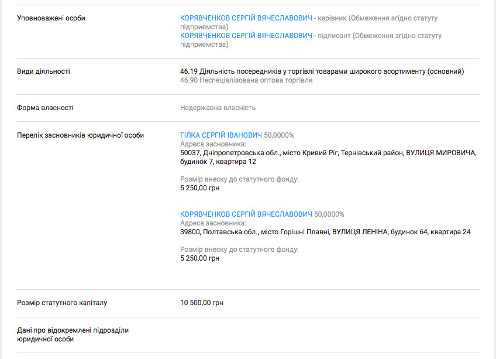Click 'Перелік засновників юридичної особи' label

[x=80, y=135]
